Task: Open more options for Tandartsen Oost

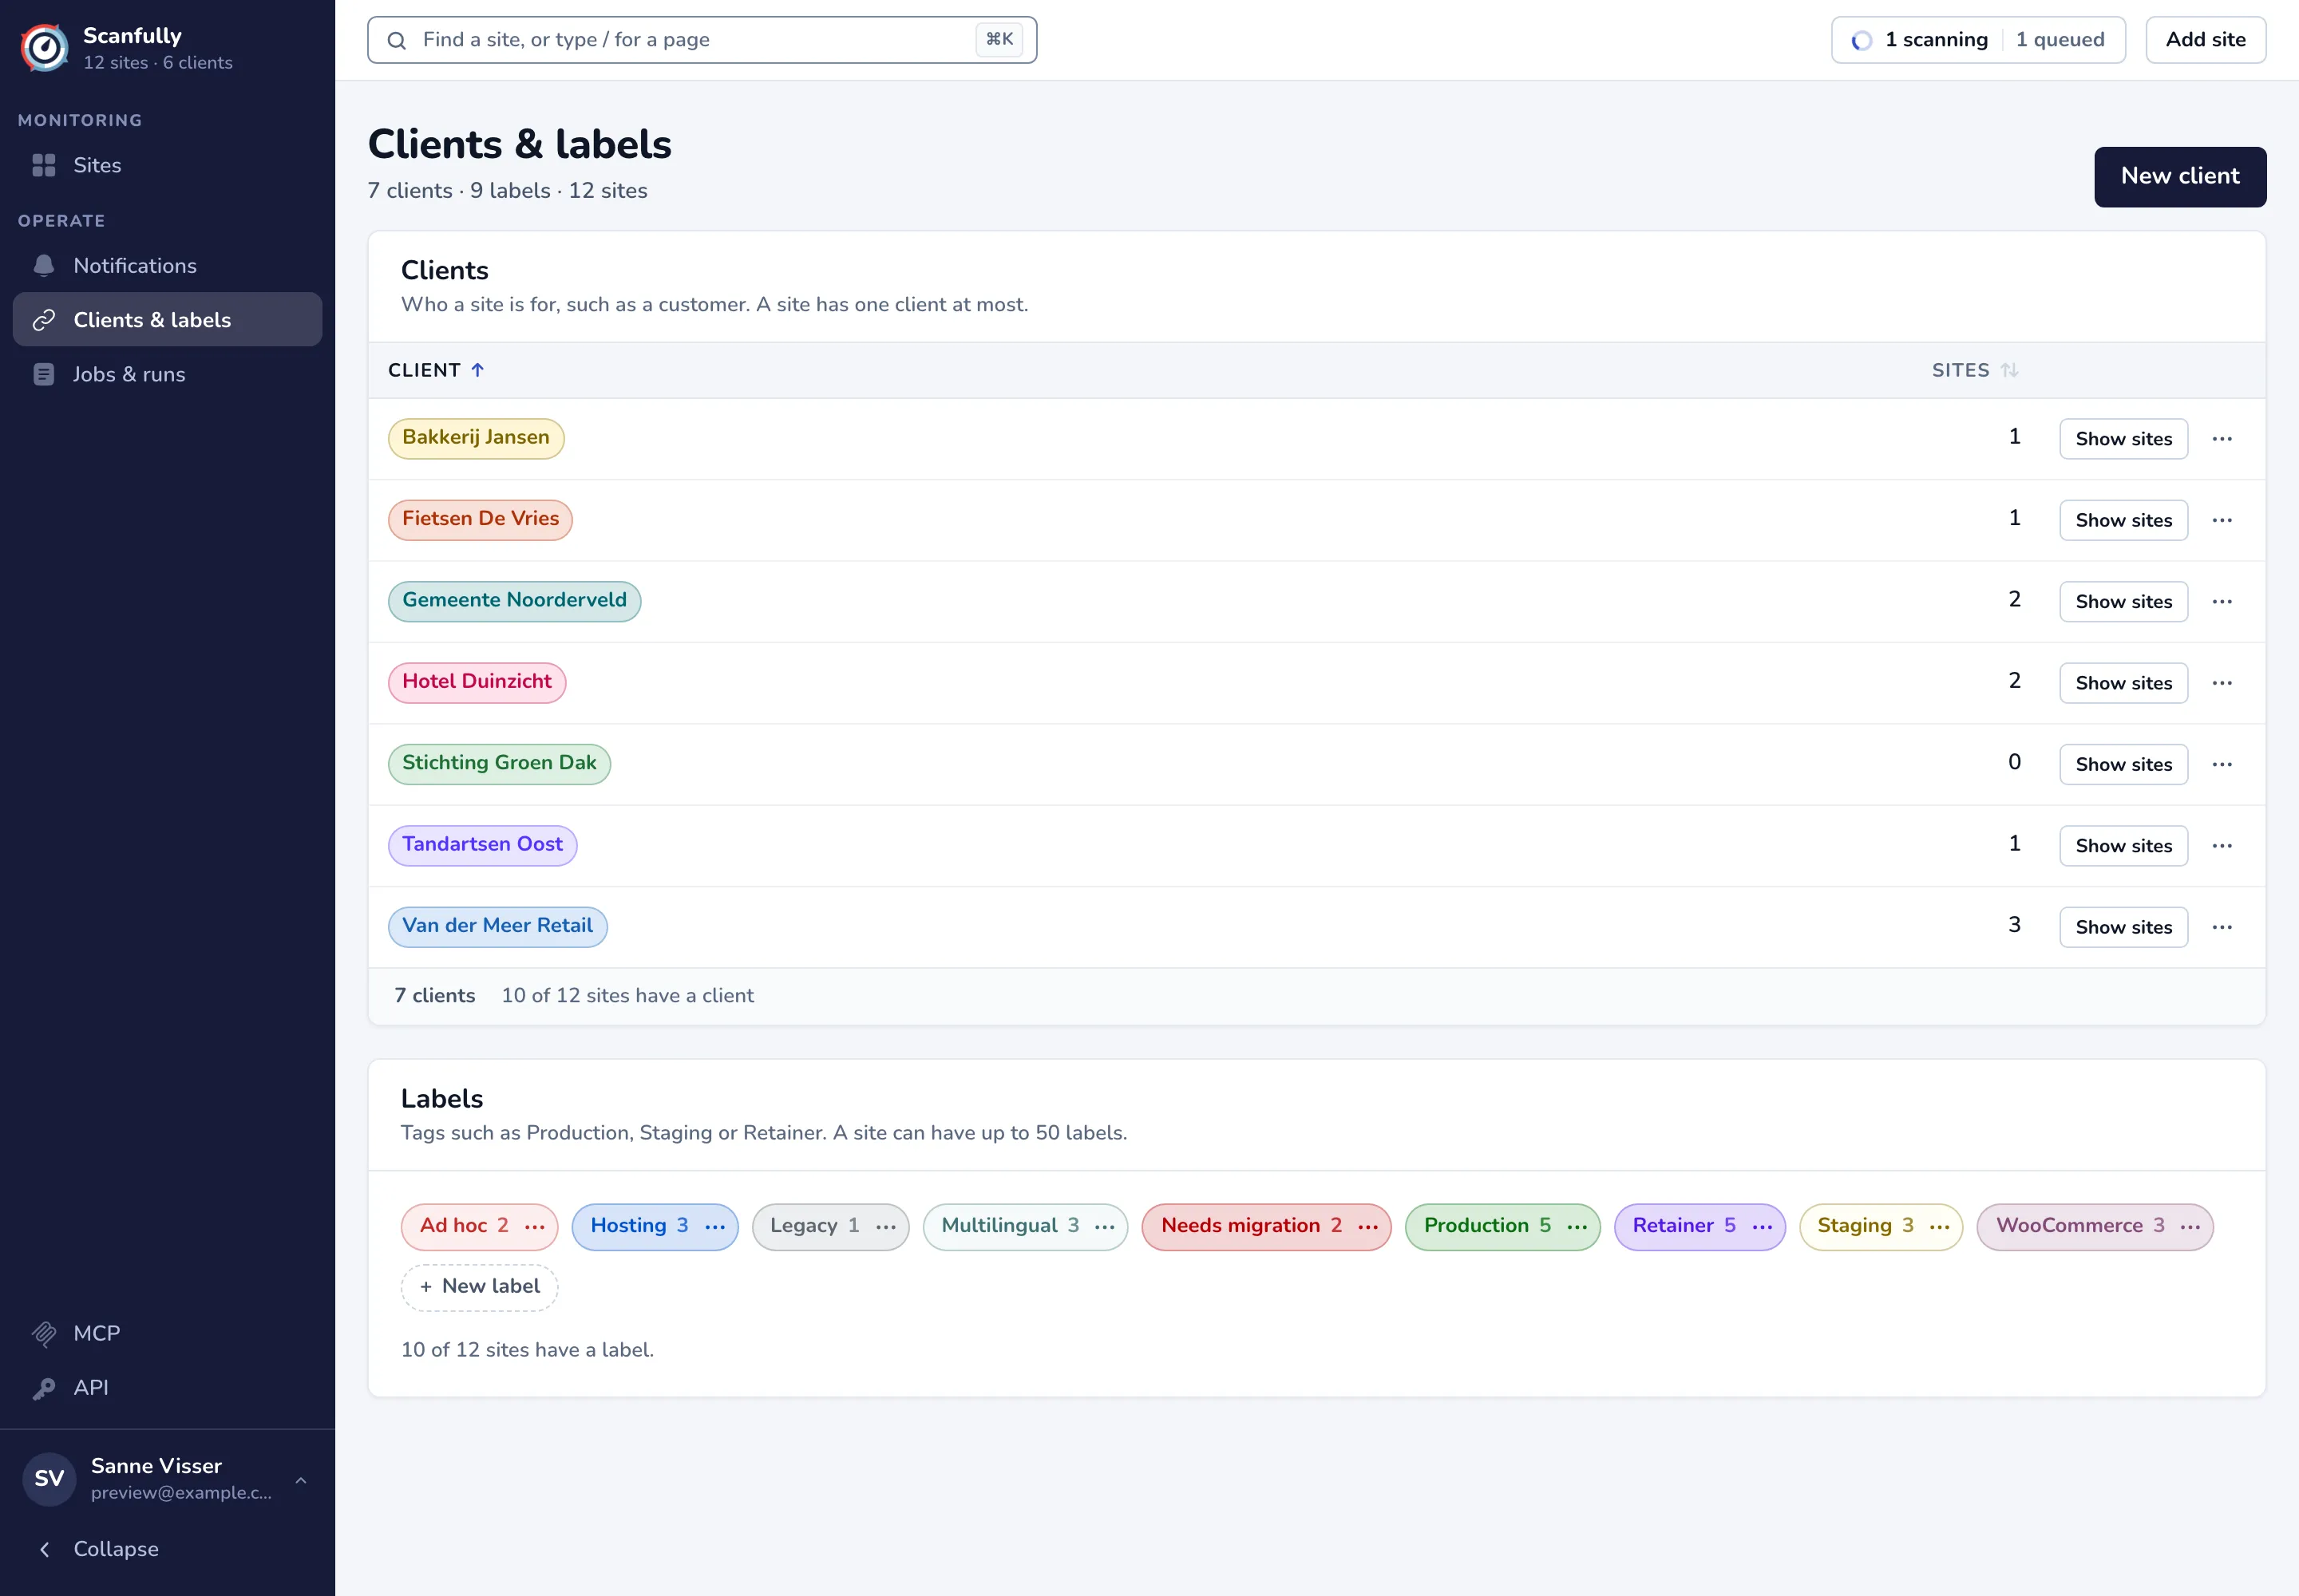Action: pyautogui.click(x=2222, y=846)
